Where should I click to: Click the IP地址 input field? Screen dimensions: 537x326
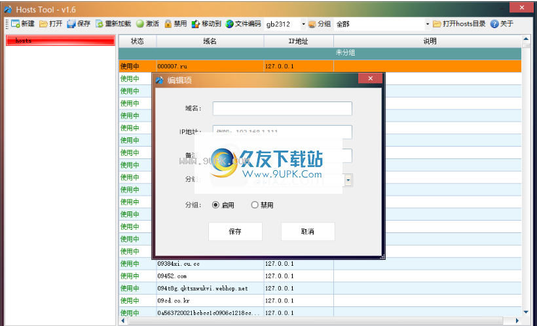pyautogui.click(x=282, y=132)
